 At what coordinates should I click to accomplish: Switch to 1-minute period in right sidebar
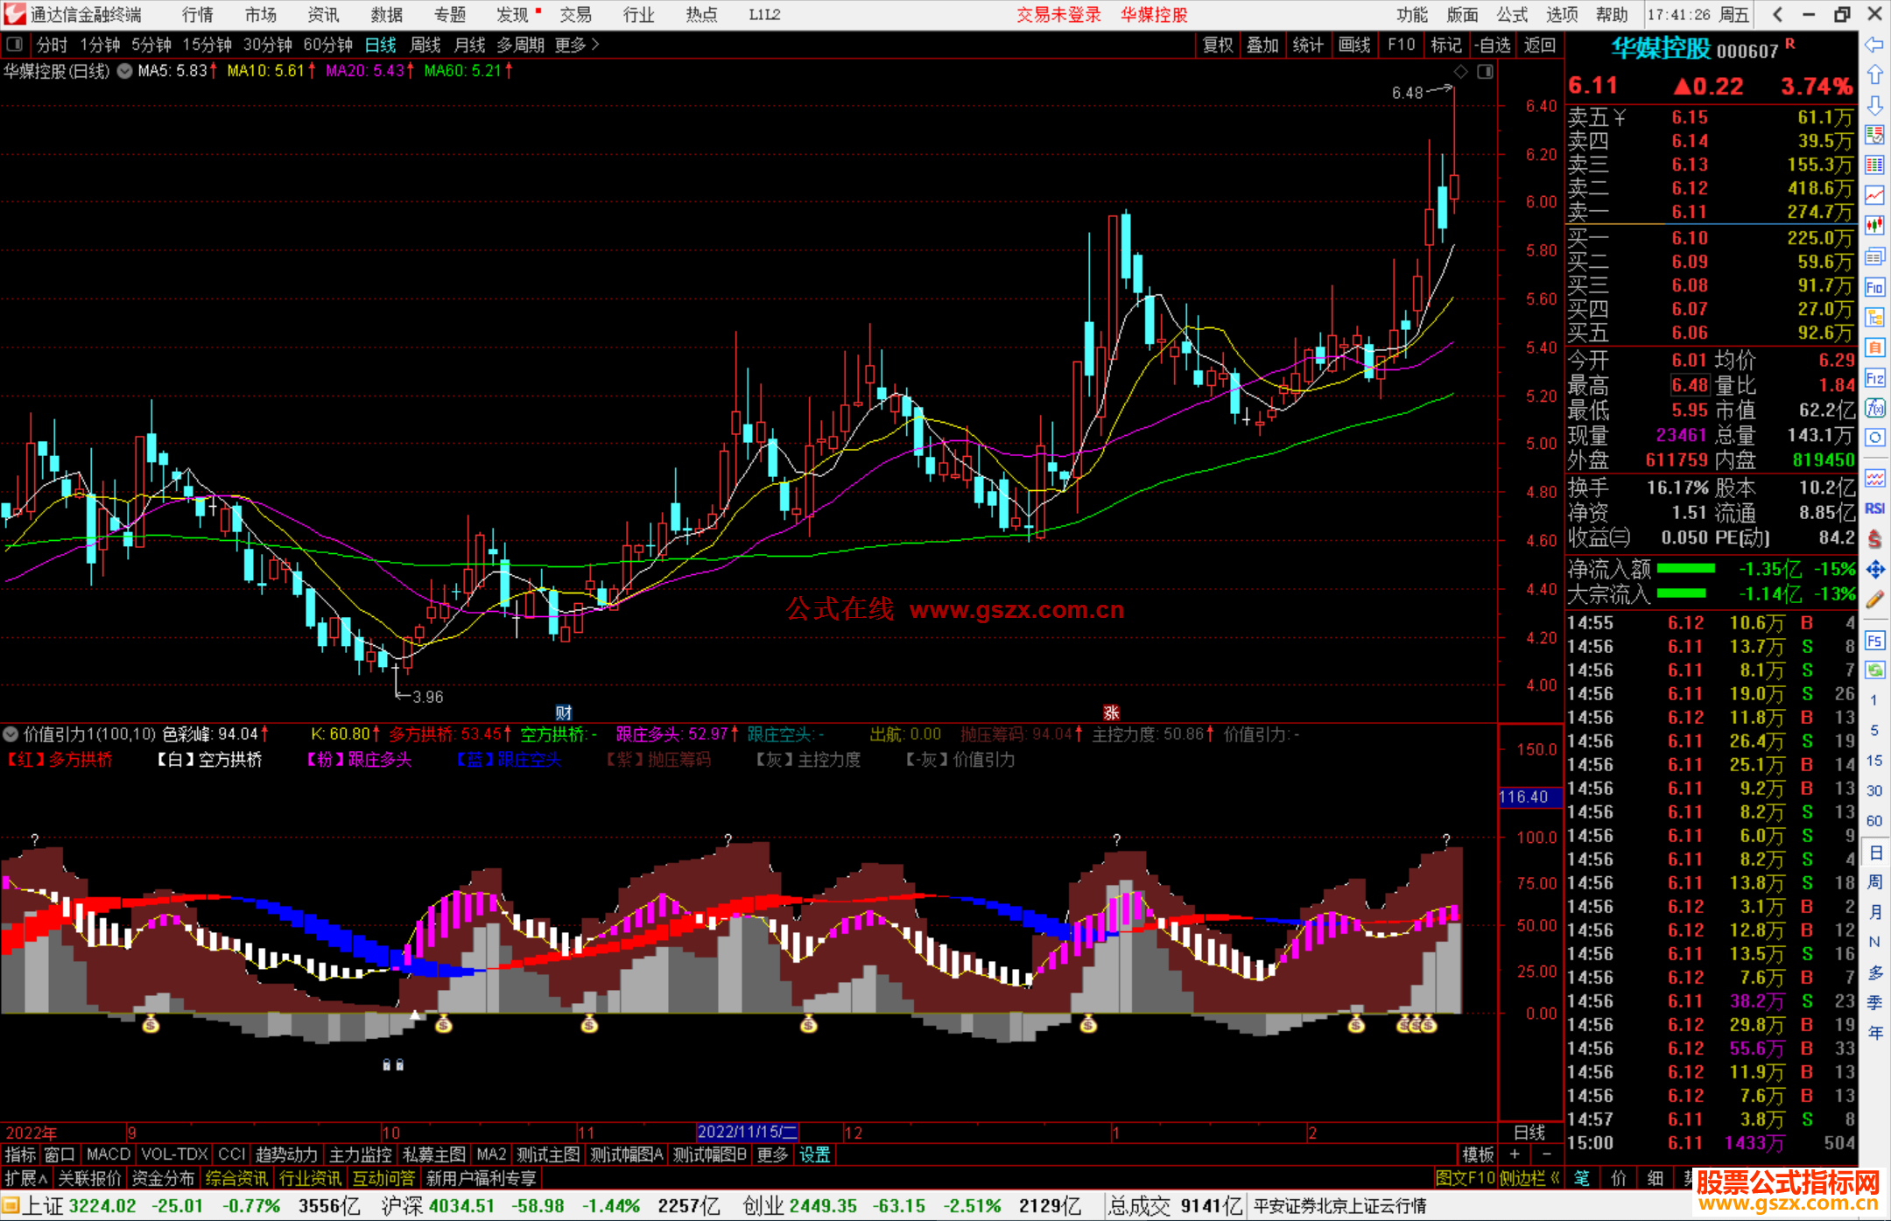pyautogui.click(x=1873, y=699)
